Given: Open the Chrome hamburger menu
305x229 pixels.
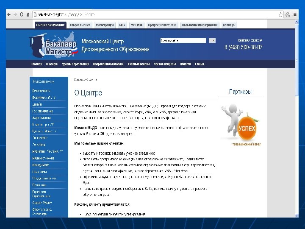Looking at the screenshot, I should (x=295, y=14).
